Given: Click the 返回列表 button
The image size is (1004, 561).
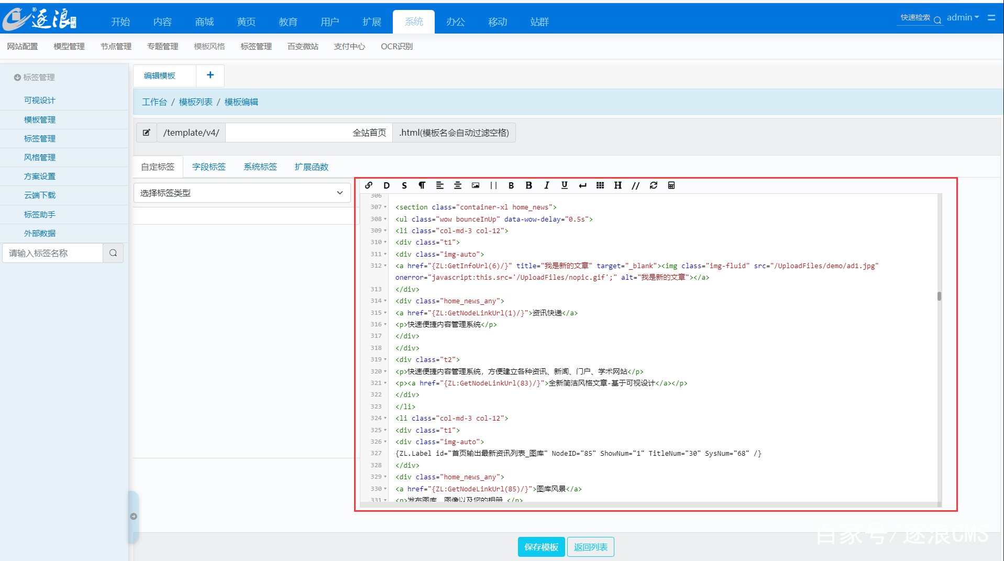Looking at the screenshot, I should pos(591,547).
